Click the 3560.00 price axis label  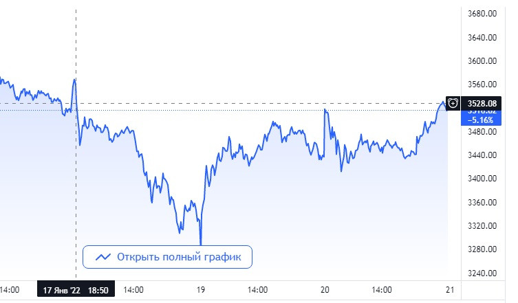point(482,85)
